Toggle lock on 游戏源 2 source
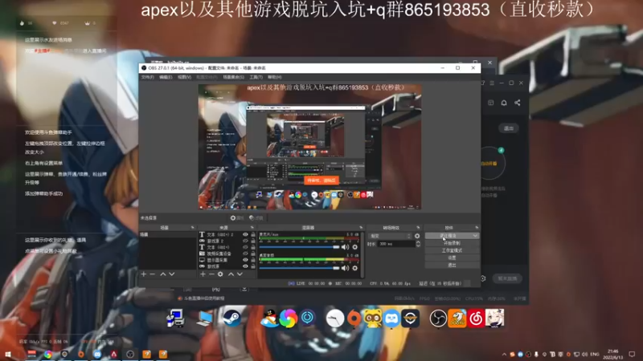 [x=253, y=241]
